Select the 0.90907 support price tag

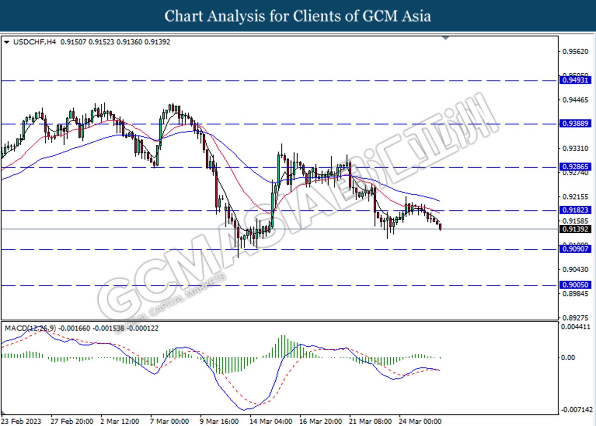pos(575,249)
